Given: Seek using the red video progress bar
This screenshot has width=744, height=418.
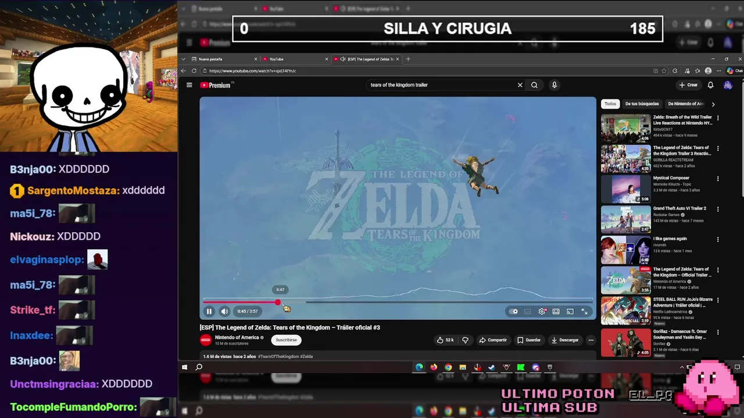Looking at the screenshot, I should click(x=398, y=302).
